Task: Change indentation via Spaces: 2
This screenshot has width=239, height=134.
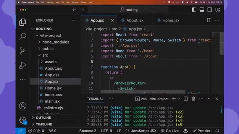Action: tap(88, 131)
